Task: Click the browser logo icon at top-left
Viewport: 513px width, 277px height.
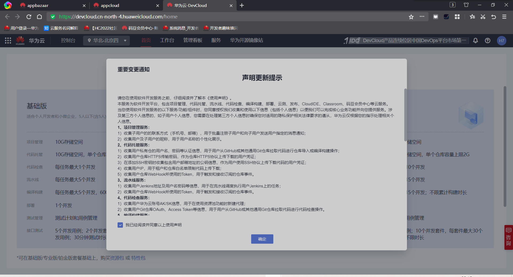Action: tap(8, 5)
